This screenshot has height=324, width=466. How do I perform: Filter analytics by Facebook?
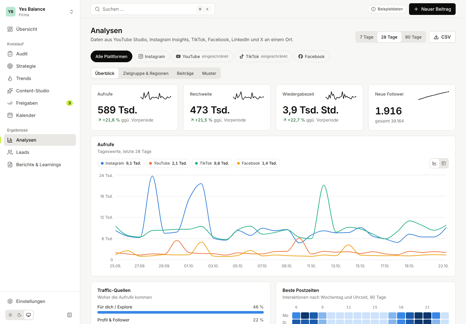point(311,56)
